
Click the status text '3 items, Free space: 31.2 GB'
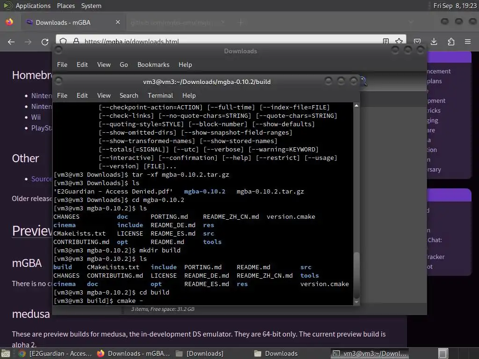[163, 309]
